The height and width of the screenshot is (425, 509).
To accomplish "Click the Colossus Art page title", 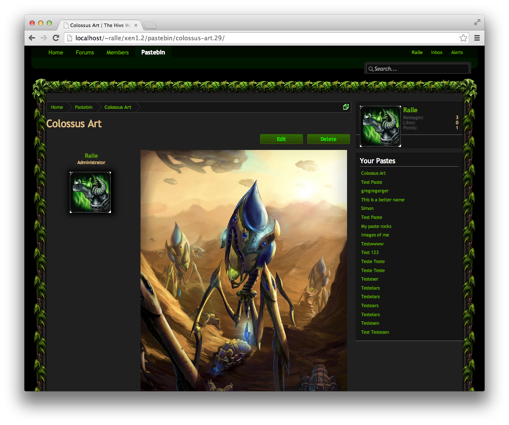I will [74, 124].
